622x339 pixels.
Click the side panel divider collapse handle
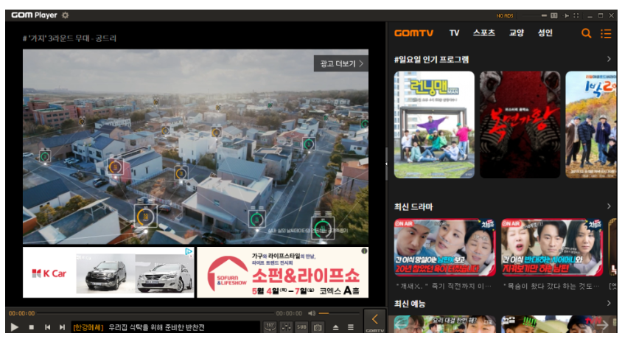(x=386, y=164)
